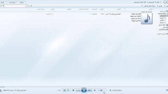This screenshot has width=168, height=94.
Task: Select "الصنف" genre view in the sidebar
Action: click(162, 23)
